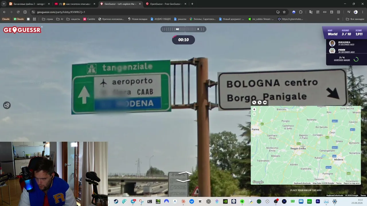Open the mr_rubkio Stream bookmark

(x=261, y=19)
